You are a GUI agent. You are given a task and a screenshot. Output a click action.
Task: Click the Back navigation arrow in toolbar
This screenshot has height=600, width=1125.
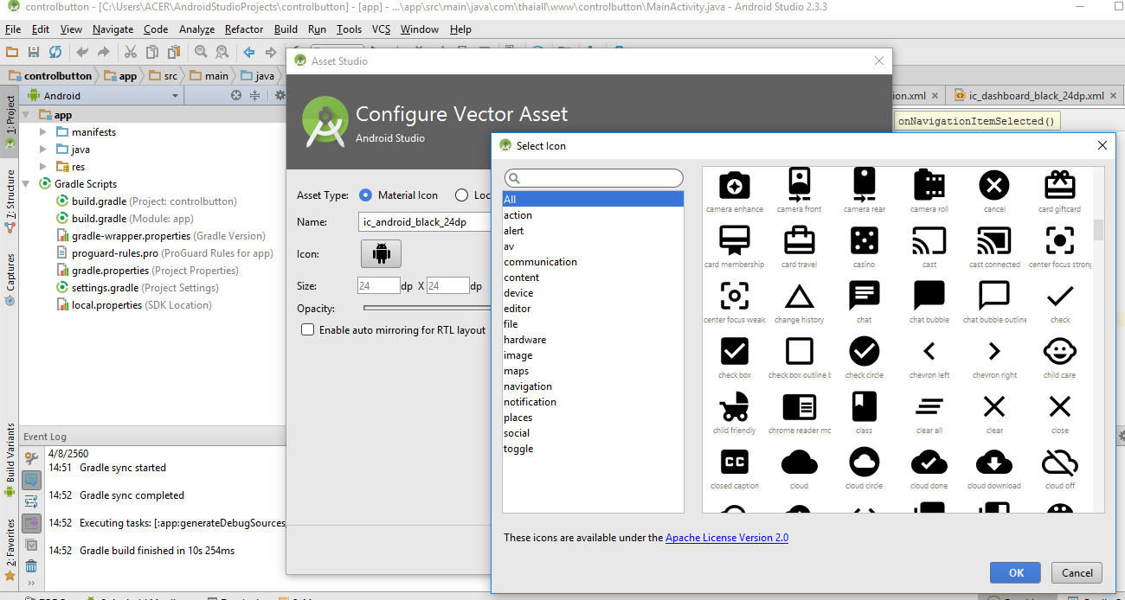(x=249, y=52)
